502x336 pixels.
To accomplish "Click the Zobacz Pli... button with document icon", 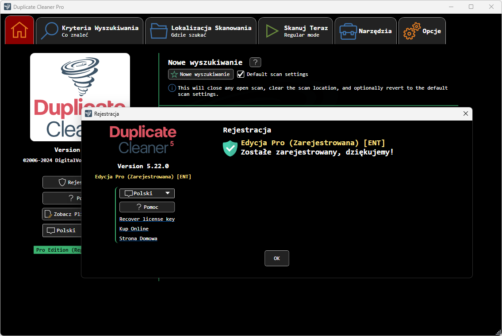I will (x=62, y=214).
